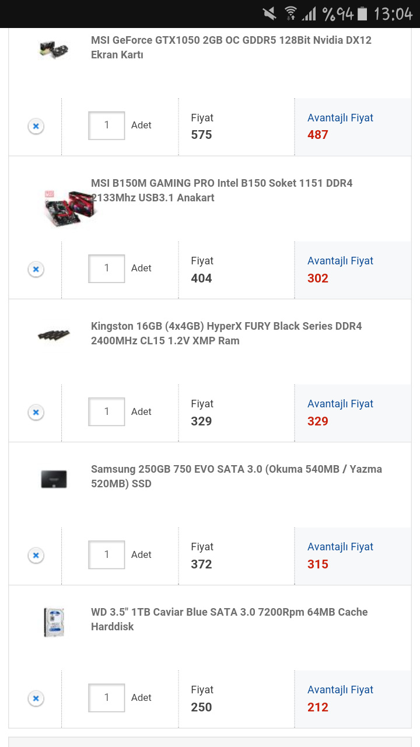The image size is (420, 747).
Task: Open Kingston 16GB HyperX FURY product link
Action: (226, 333)
